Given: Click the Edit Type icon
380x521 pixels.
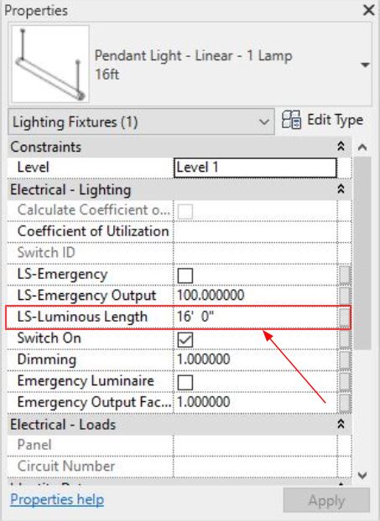Looking at the screenshot, I should point(291,120).
